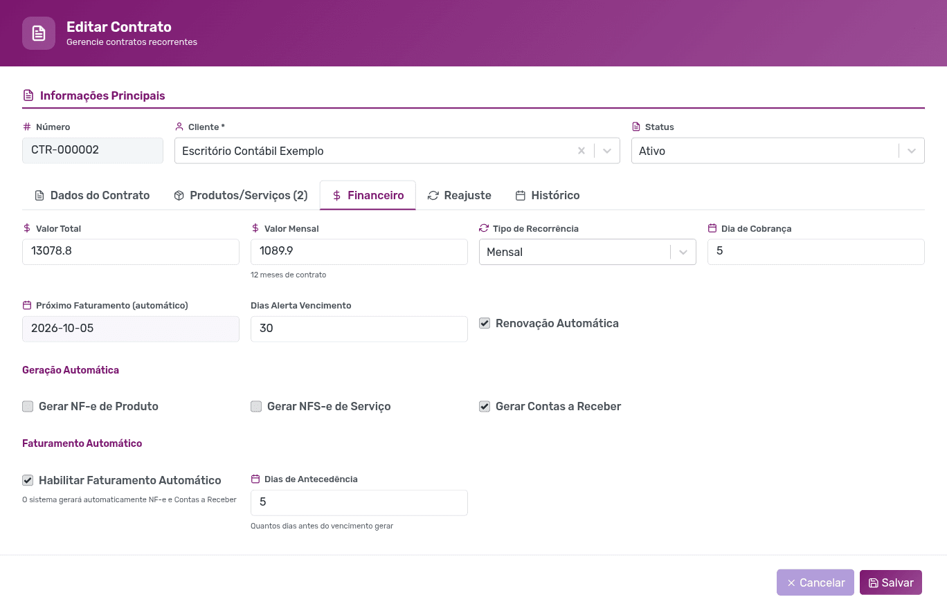The image size is (947, 606).
Task: Click the dollar icon beside Valor Total
Action: tap(27, 228)
